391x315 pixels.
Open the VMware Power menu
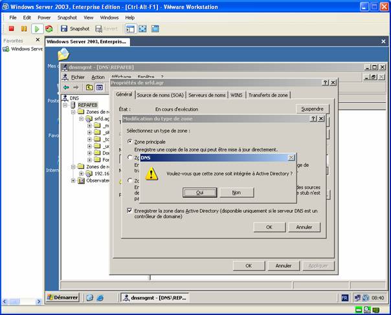point(44,17)
